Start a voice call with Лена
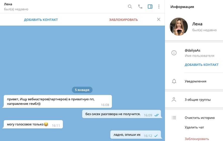Image resolution: width=223 pixels, height=141 pixels. pos(140,7)
